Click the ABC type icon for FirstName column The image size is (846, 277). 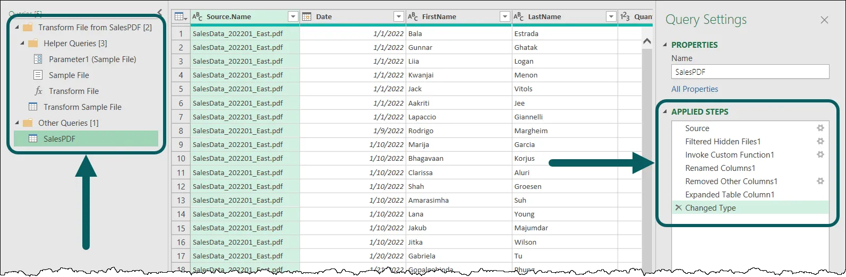point(413,16)
